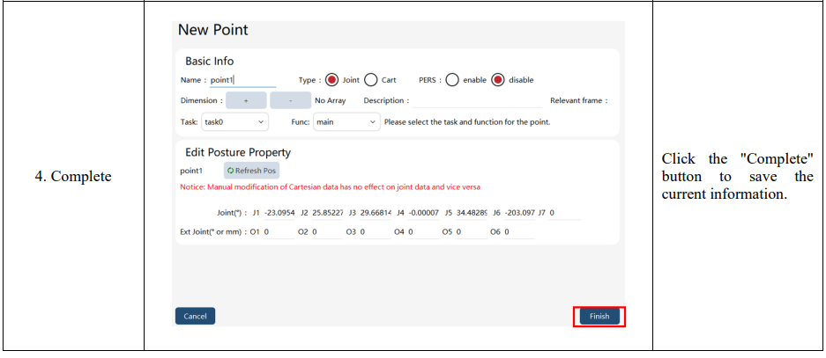The height and width of the screenshot is (358, 826).
Task: Edit the J6 joint value field
Action: tap(519, 213)
